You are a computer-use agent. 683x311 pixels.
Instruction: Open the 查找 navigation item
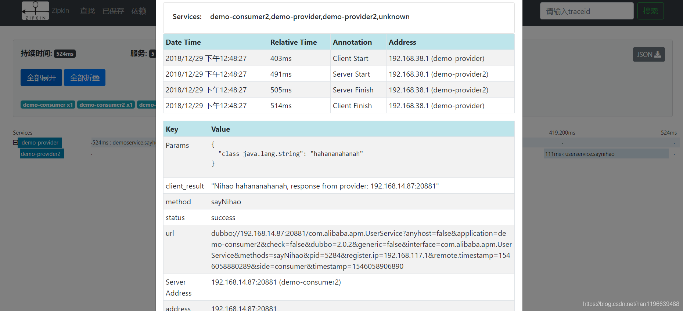[x=87, y=11]
